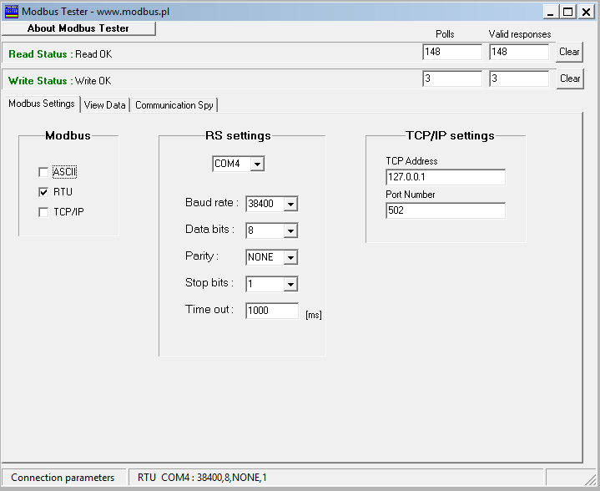The height and width of the screenshot is (491, 600).
Task: Toggle the RTU checkbox
Action: tap(43, 192)
